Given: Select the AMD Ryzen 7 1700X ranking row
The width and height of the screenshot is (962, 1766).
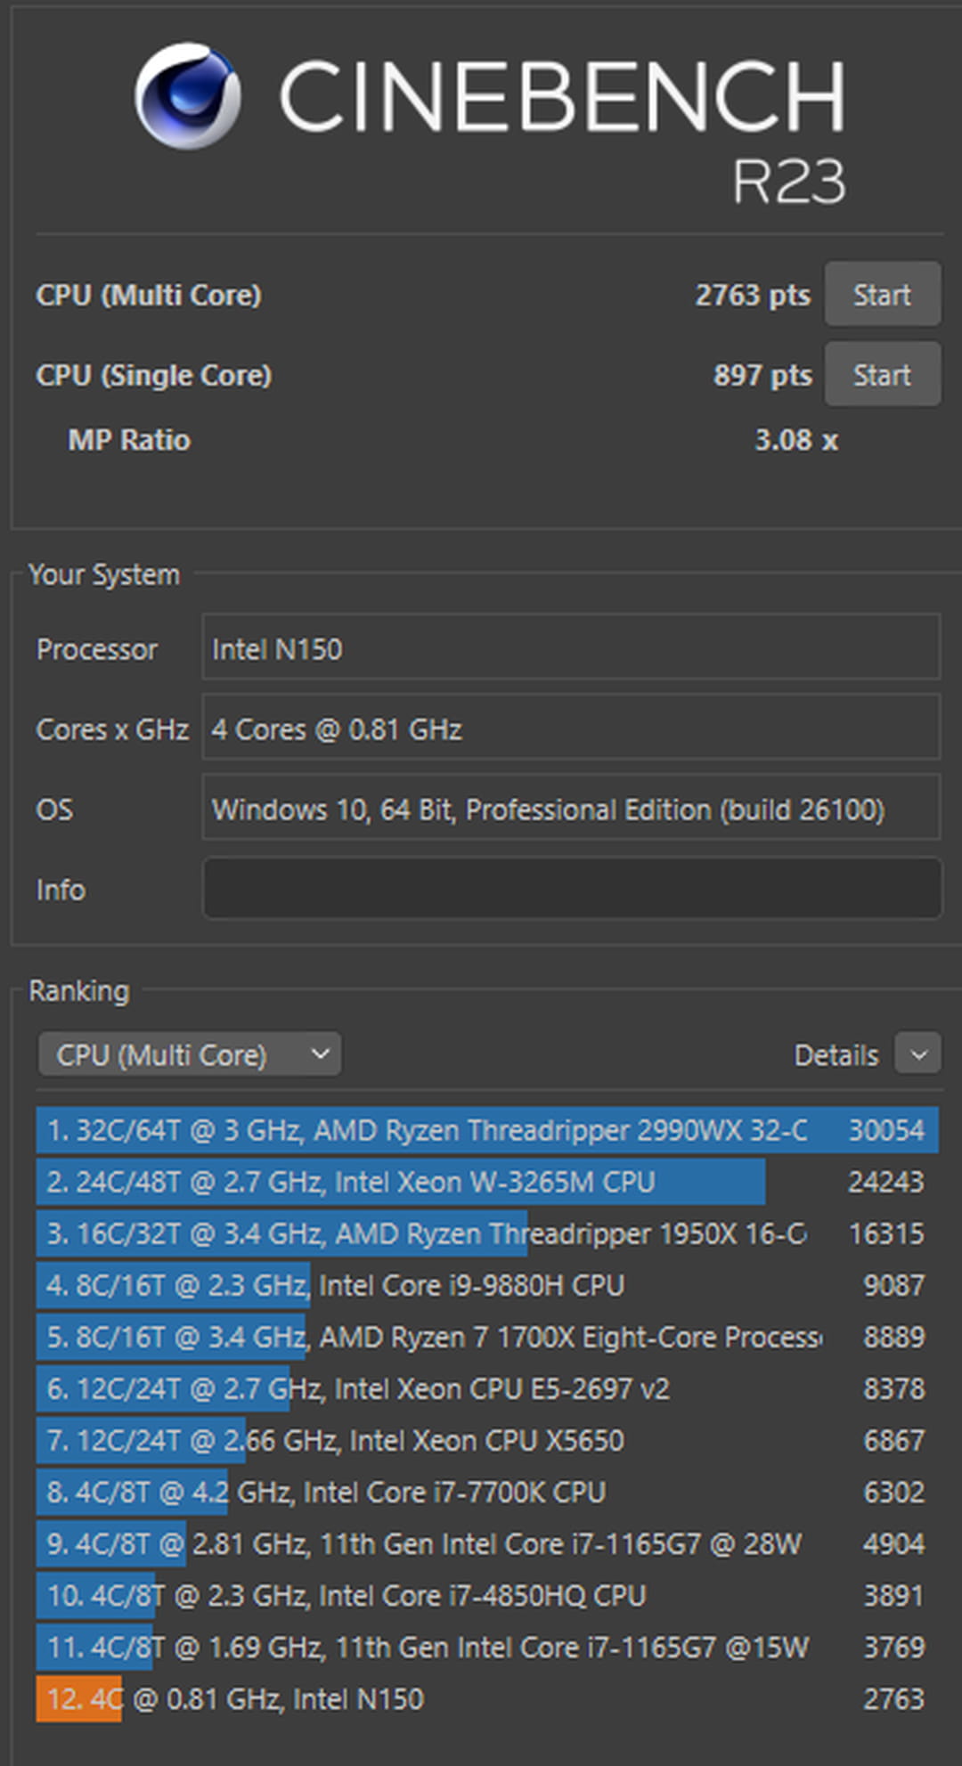Looking at the screenshot, I should tap(487, 1337).
